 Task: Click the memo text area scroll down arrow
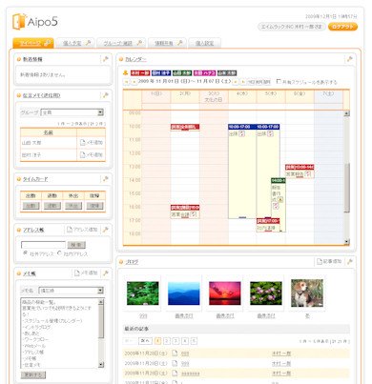tap(101, 365)
